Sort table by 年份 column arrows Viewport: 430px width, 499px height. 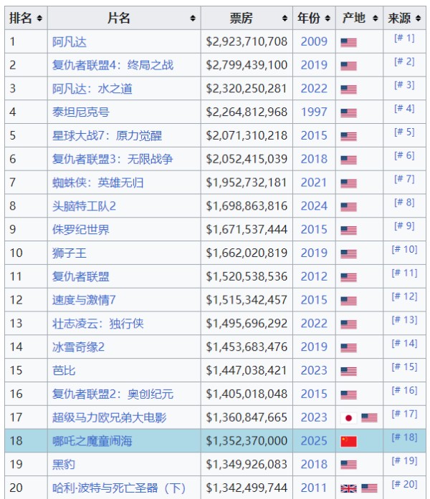click(328, 18)
